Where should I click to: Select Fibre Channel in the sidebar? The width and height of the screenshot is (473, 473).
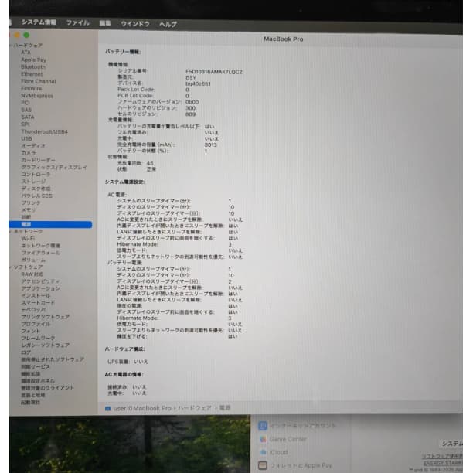[39, 81]
